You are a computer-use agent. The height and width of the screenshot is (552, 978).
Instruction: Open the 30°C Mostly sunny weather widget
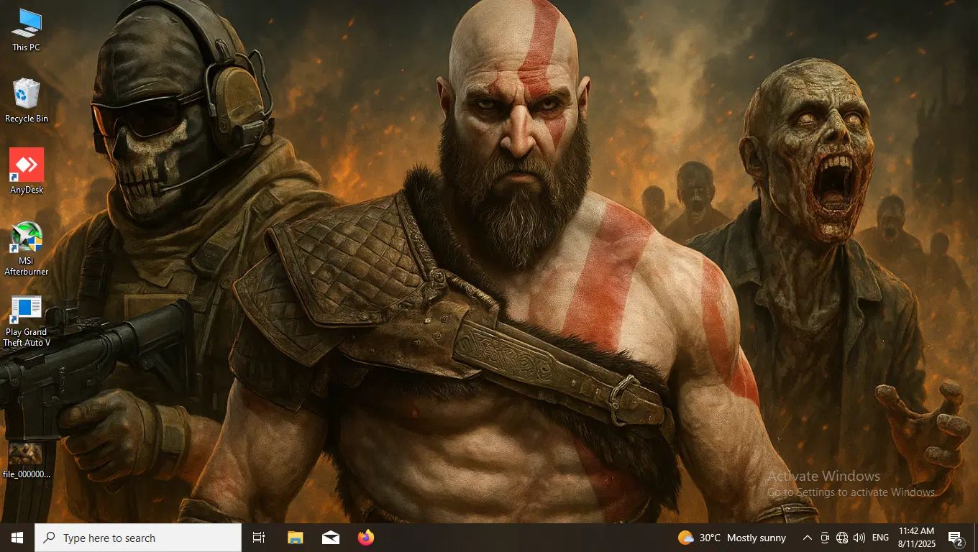coord(732,538)
